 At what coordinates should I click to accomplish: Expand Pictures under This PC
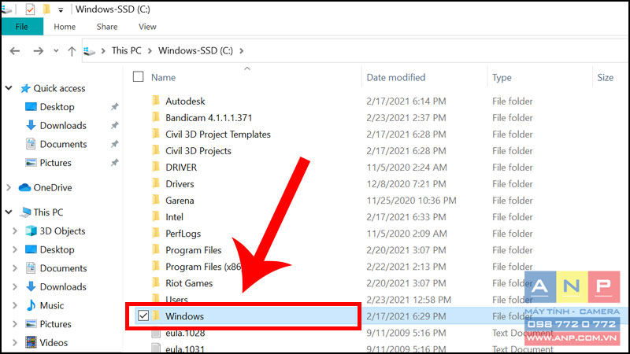[15, 324]
